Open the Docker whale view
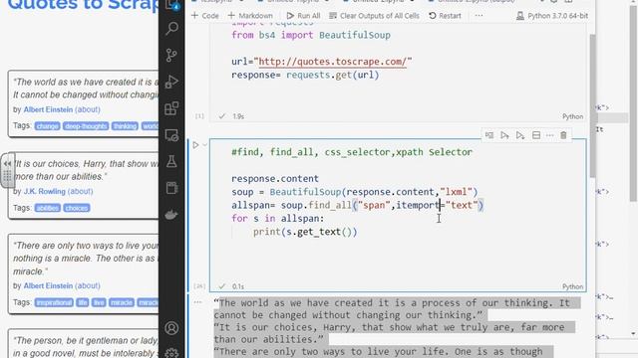 pos(171,215)
